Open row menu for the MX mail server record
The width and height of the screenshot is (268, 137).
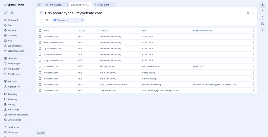(253, 66)
